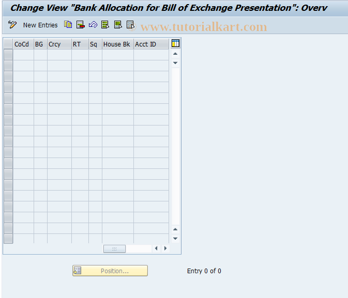Toggle display/change mode pencil icon

pos(12,25)
